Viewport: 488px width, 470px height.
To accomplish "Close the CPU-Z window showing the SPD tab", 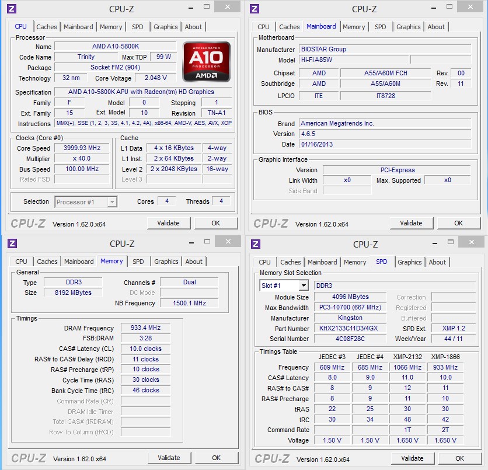I will (x=472, y=242).
